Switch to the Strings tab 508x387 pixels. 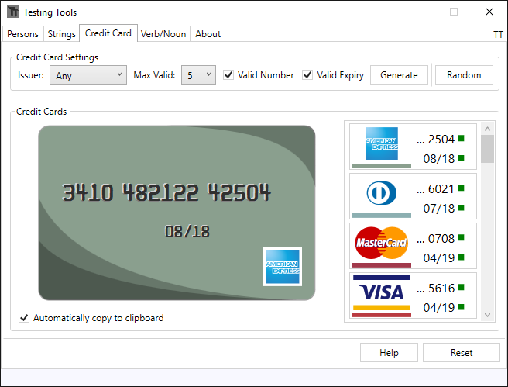point(61,34)
